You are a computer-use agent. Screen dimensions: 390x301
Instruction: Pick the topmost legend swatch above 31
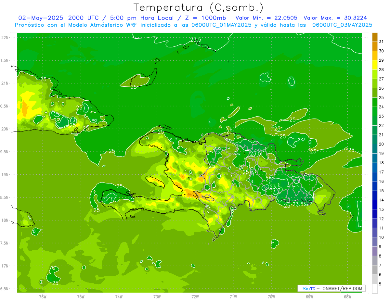[x=375, y=37]
